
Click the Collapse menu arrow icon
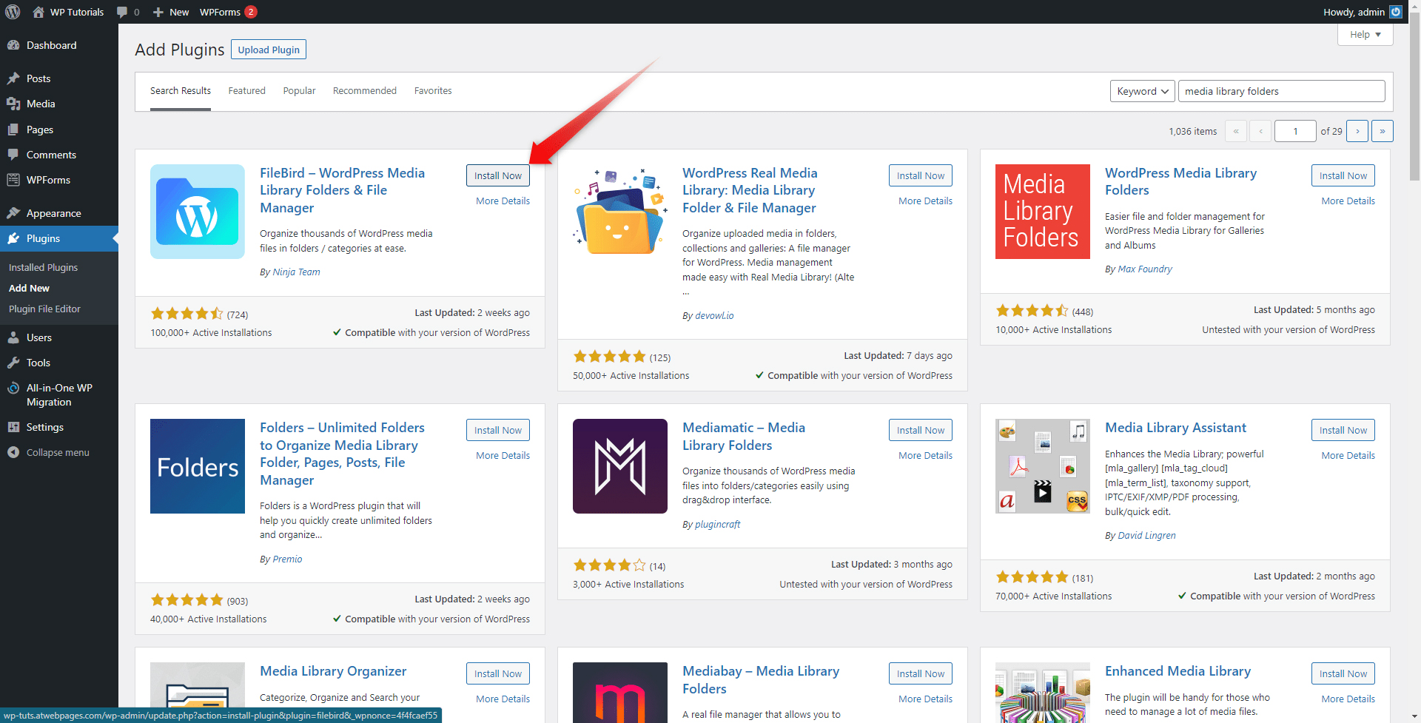pos(13,452)
